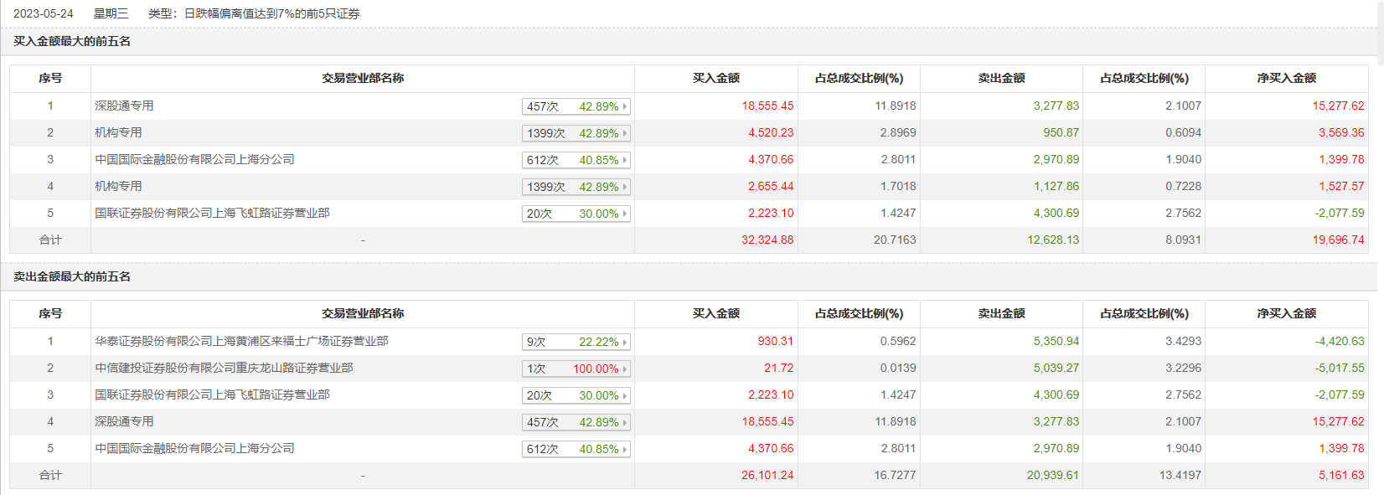The height and width of the screenshot is (495, 1384).
Task: Expand the 1次 100.00% box for 中信建投证券
Action: pos(576,369)
